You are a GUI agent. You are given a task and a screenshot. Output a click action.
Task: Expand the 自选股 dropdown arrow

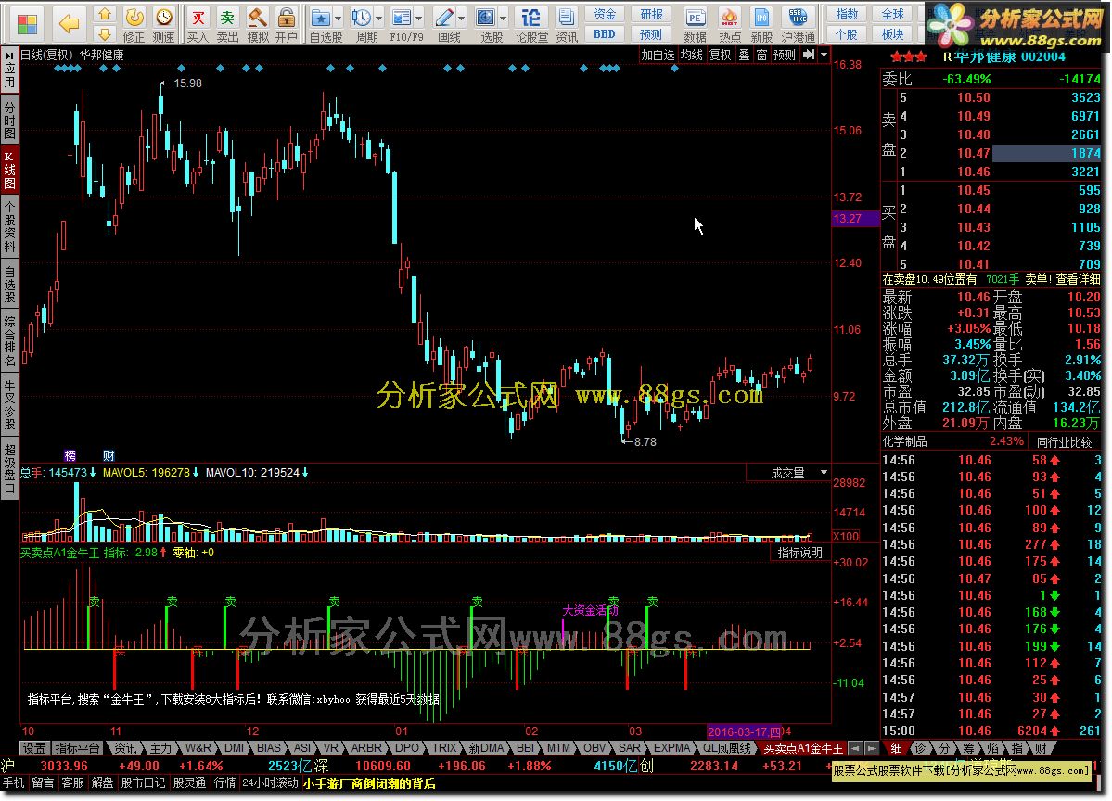(x=339, y=18)
